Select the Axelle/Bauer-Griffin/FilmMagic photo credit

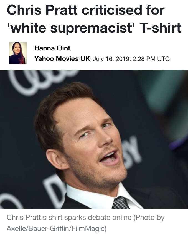click(57, 228)
